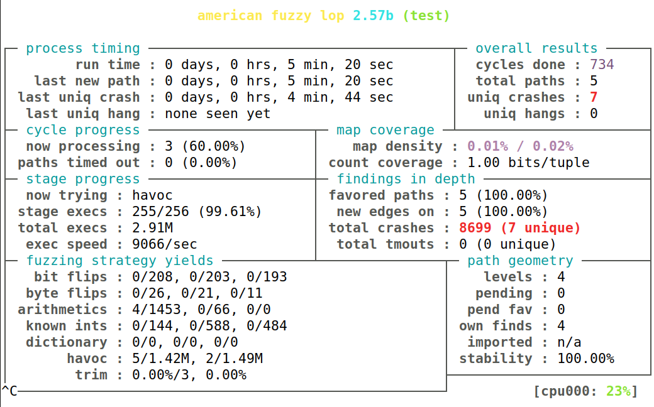Screen dimensions: 654x407
Task: Click stability value '100.00%'
Action: [x=585, y=358]
